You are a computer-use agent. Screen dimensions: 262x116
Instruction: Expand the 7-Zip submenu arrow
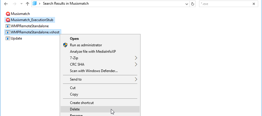(x=136, y=58)
